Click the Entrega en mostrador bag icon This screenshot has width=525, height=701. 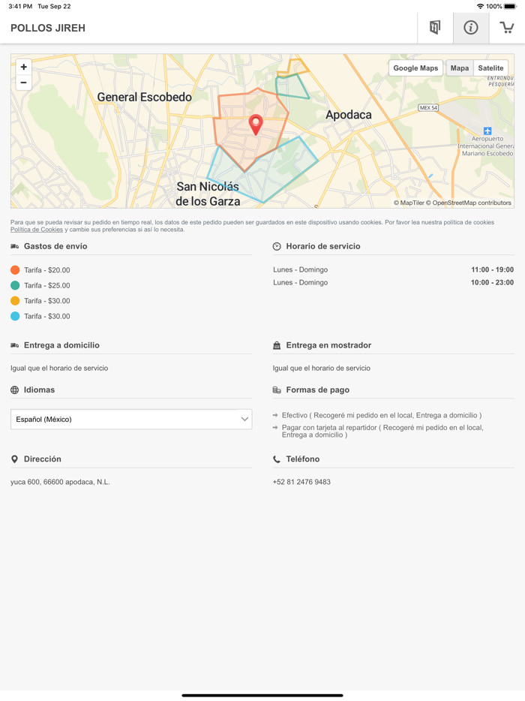[277, 345]
